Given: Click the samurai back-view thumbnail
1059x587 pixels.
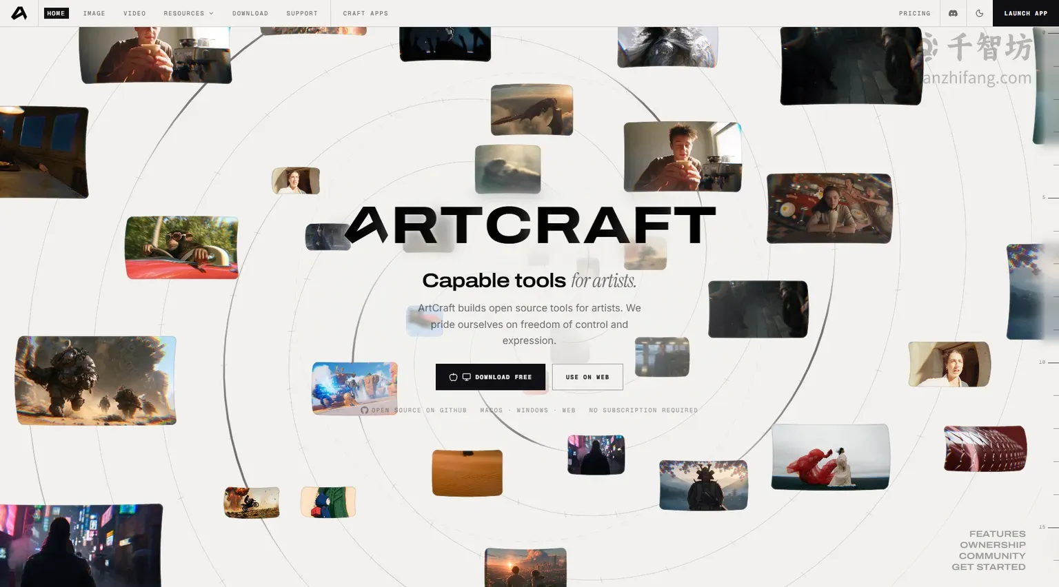Looking at the screenshot, I should coord(703,485).
